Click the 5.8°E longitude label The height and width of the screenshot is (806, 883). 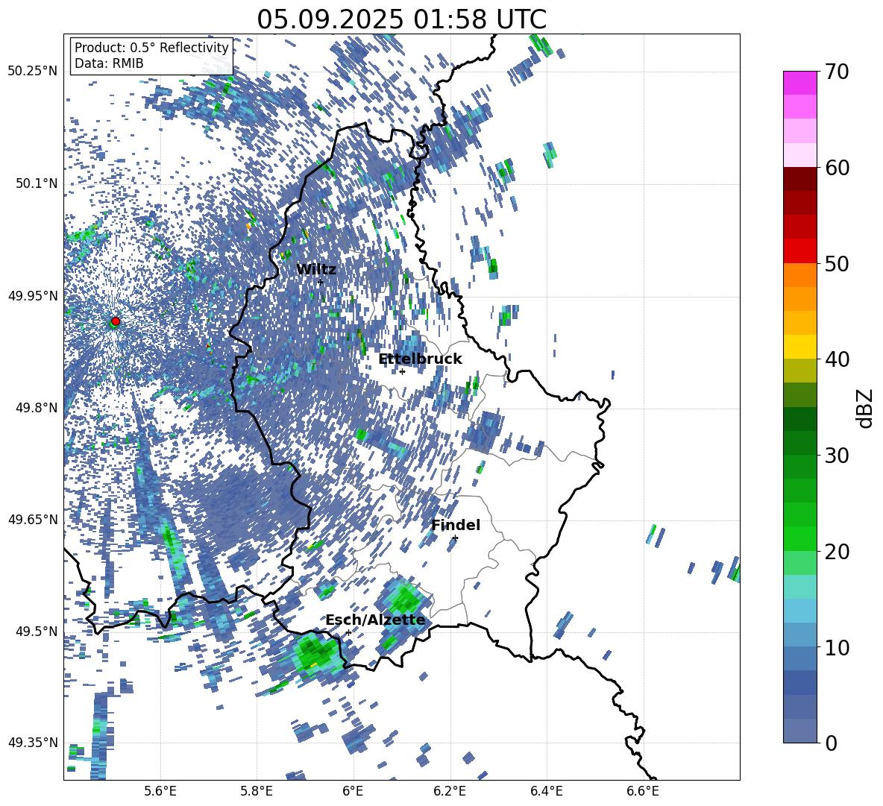pos(257,791)
